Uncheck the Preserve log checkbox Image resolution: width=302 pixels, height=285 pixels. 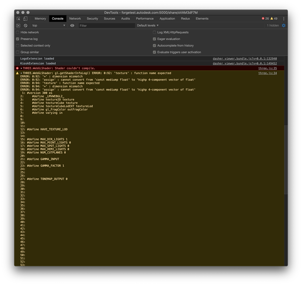(17, 39)
